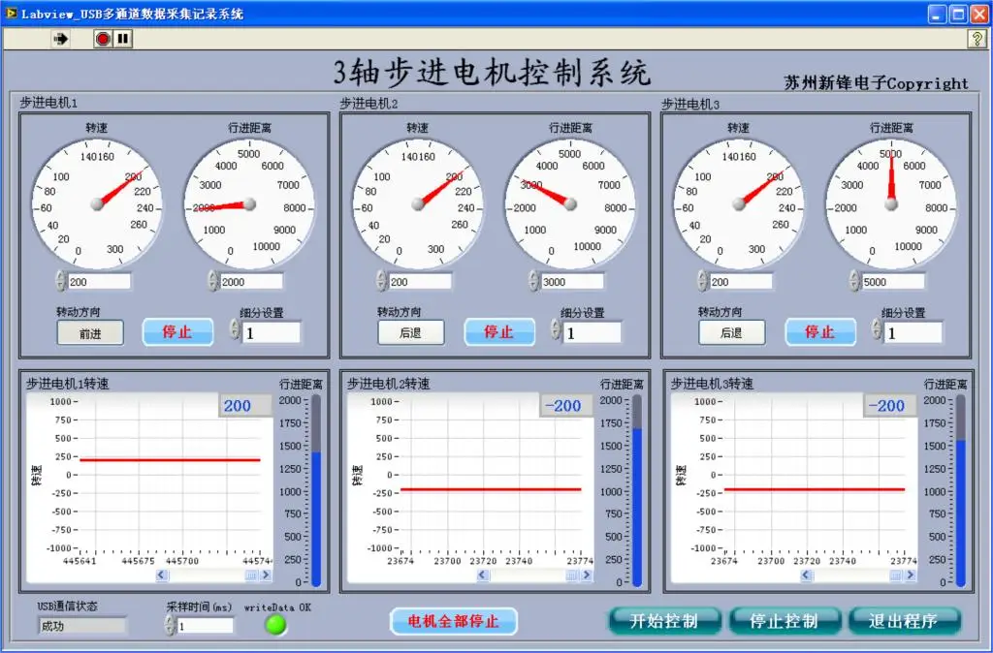Image resolution: width=993 pixels, height=653 pixels.
Task: Click the 电机全部停止 button
Action: (454, 621)
